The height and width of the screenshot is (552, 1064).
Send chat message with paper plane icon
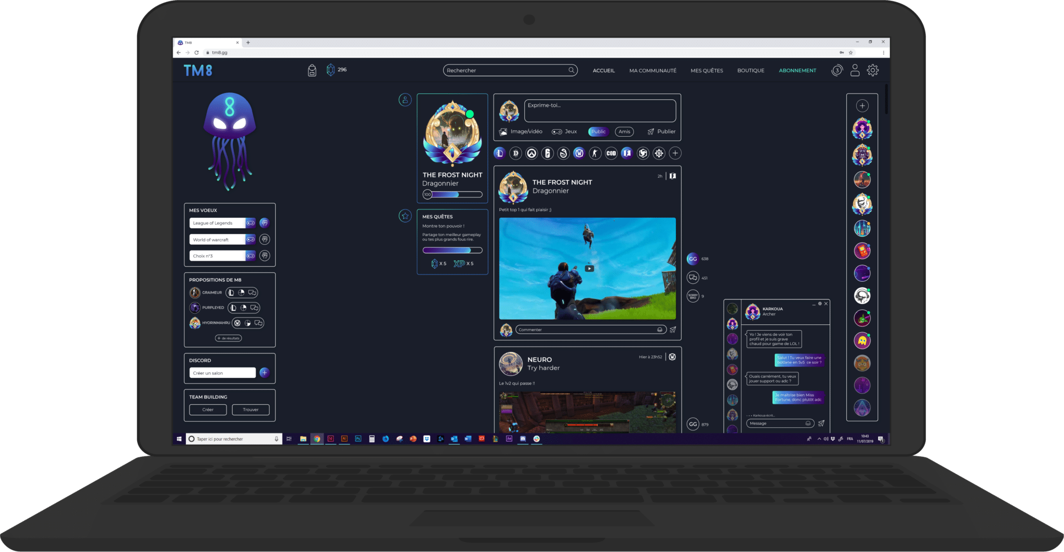(821, 423)
